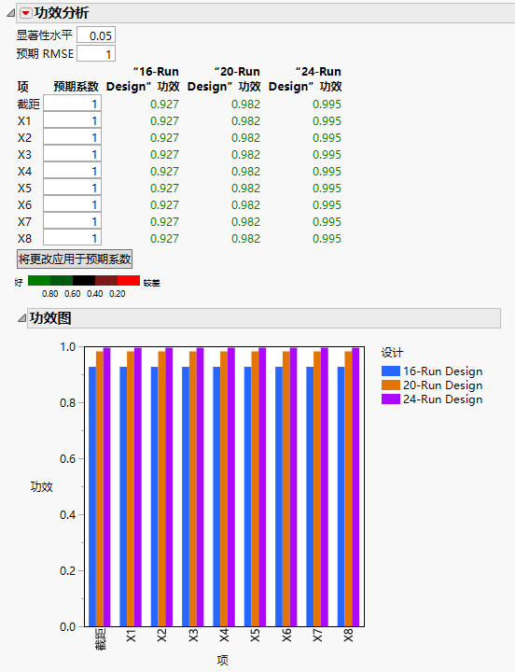The width and height of the screenshot is (515, 672).
Task: Click the 1.0 y-axis tick label
Action: [x=68, y=346]
